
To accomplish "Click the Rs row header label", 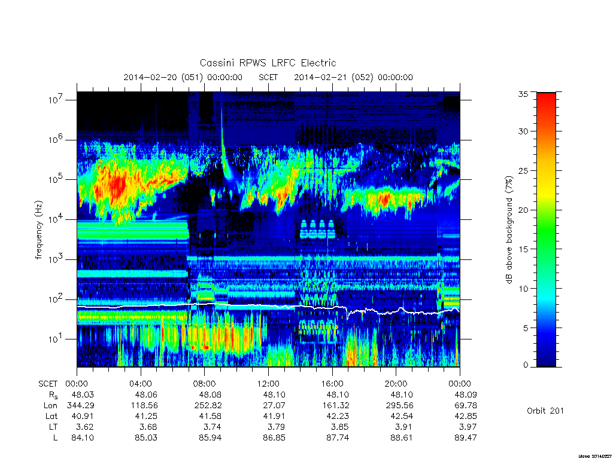I will pos(53,395).
